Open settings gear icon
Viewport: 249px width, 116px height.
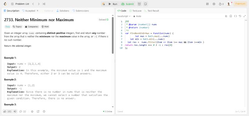[214, 4]
